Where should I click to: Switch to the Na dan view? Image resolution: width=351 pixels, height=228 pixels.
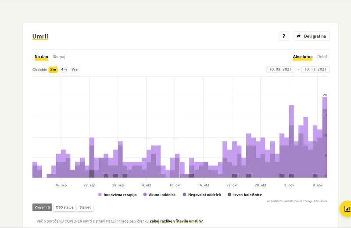point(41,57)
